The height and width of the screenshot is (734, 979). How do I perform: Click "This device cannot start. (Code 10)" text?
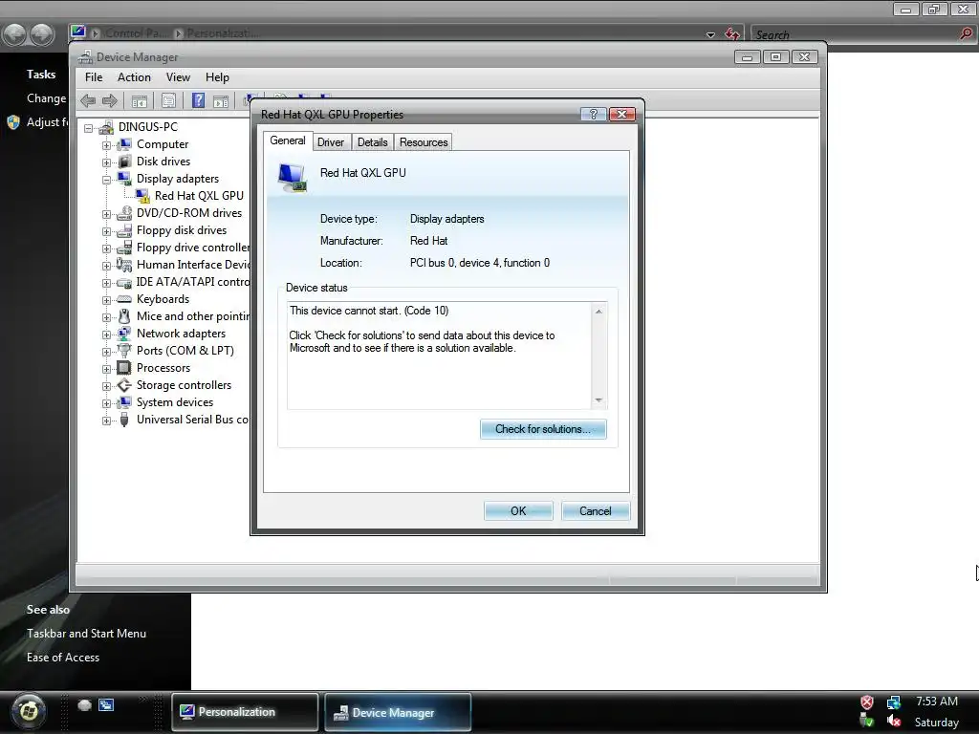pyautogui.click(x=369, y=311)
